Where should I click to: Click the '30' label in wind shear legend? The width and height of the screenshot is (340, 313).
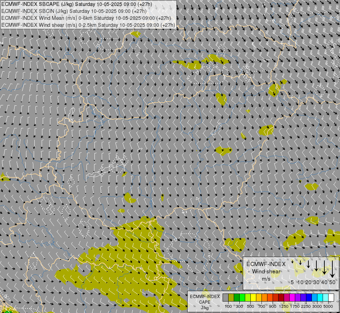tap(316, 282)
